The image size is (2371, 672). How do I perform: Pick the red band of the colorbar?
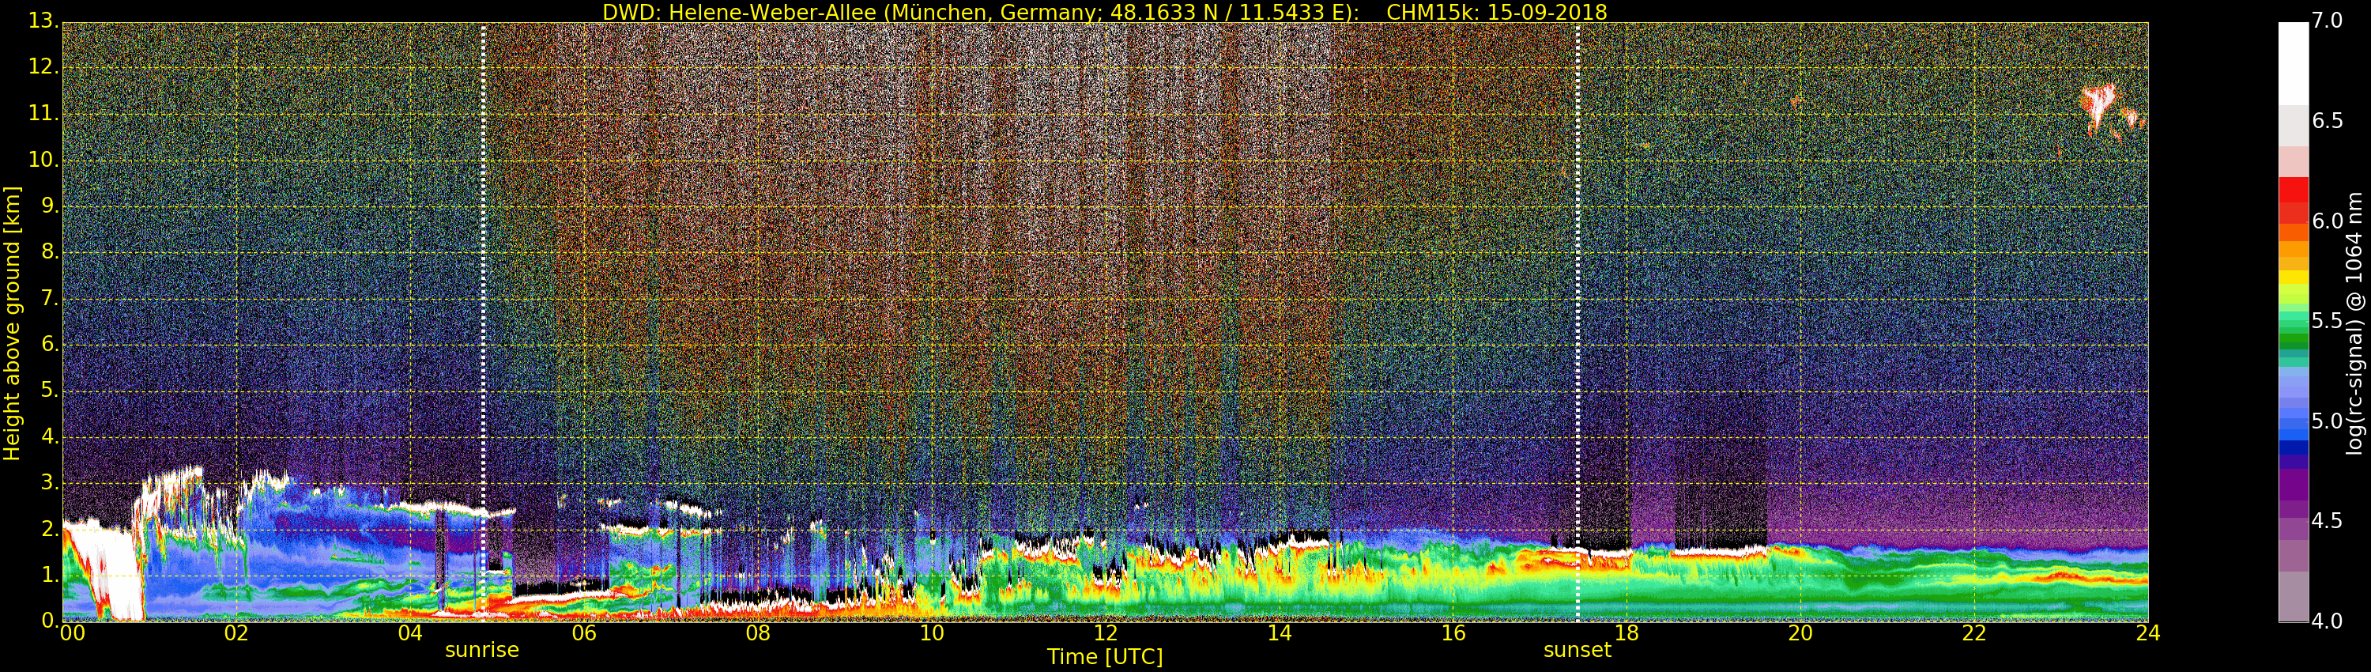(2293, 198)
